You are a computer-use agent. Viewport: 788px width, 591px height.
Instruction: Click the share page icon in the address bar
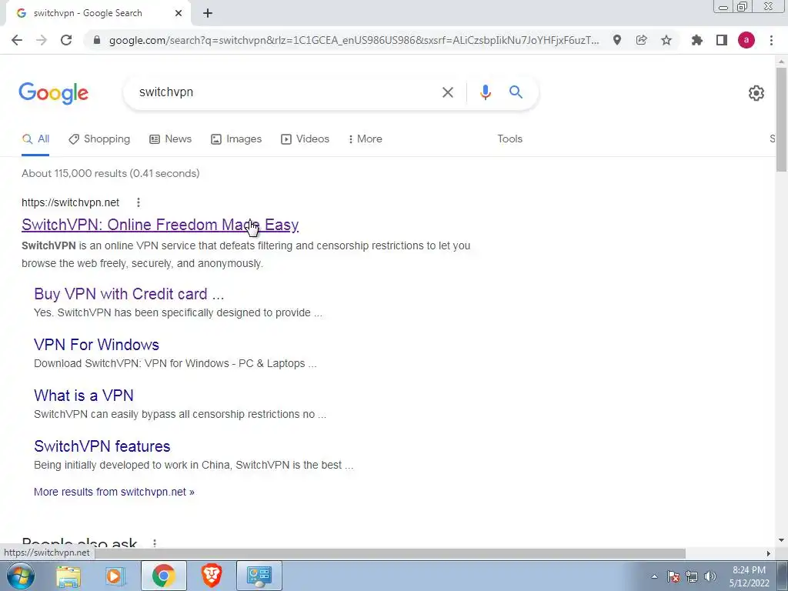tap(641, 40)
